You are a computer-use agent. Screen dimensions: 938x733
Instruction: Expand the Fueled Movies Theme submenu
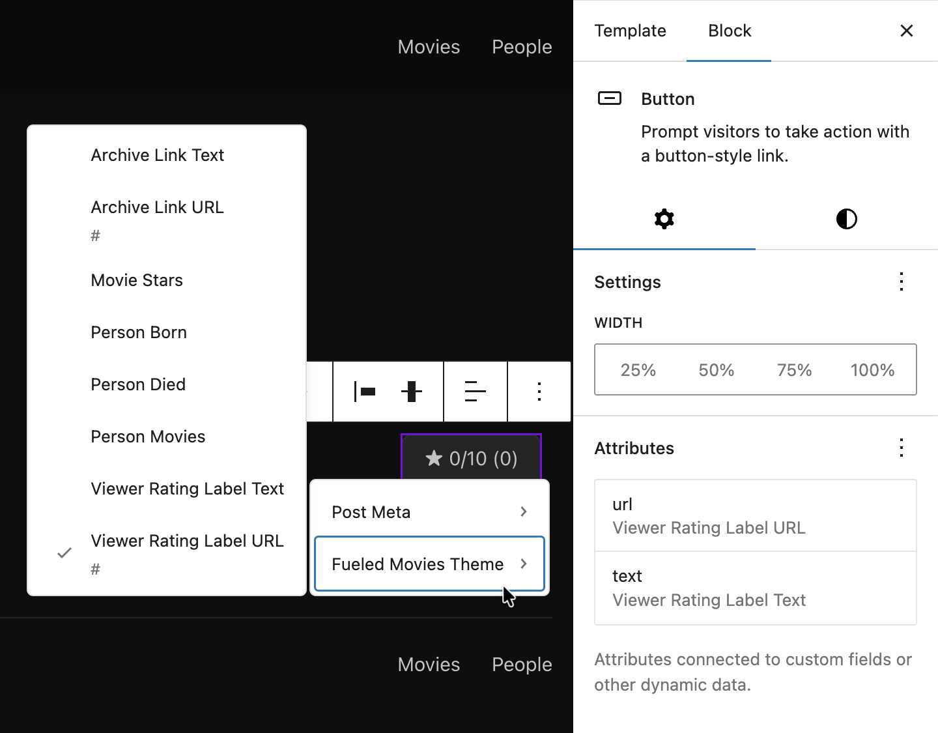click(429, 564)
